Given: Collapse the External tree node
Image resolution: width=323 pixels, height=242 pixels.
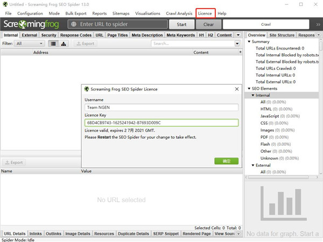Looking at the screenshot, I should click(253, 165).
